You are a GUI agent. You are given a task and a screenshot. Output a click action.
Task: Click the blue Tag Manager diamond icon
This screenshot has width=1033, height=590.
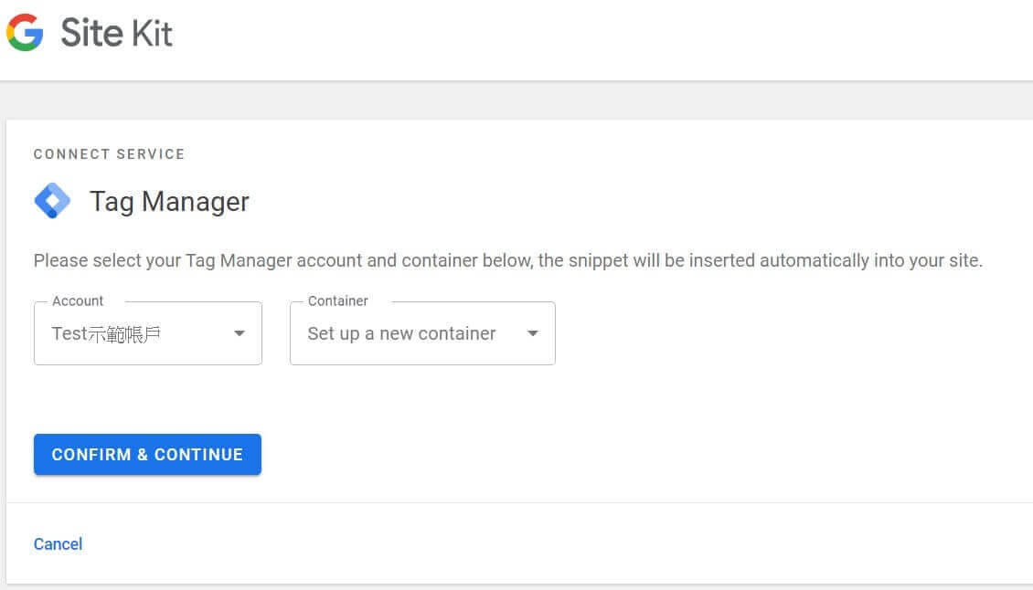coord(52,201)
